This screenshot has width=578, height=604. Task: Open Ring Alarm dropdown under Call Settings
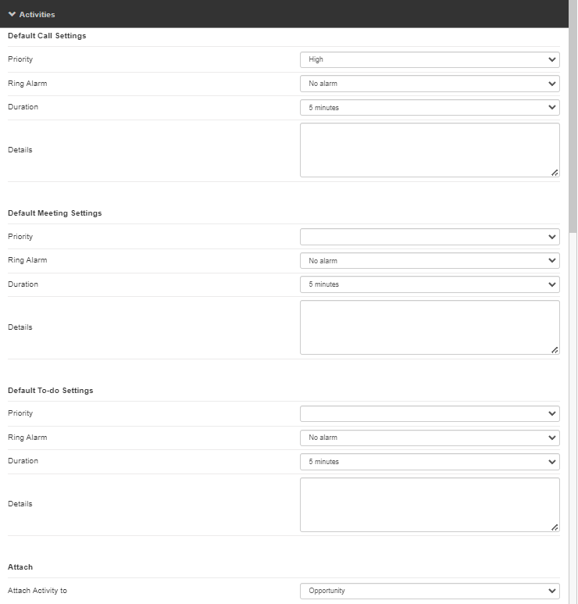pos(429,84)
